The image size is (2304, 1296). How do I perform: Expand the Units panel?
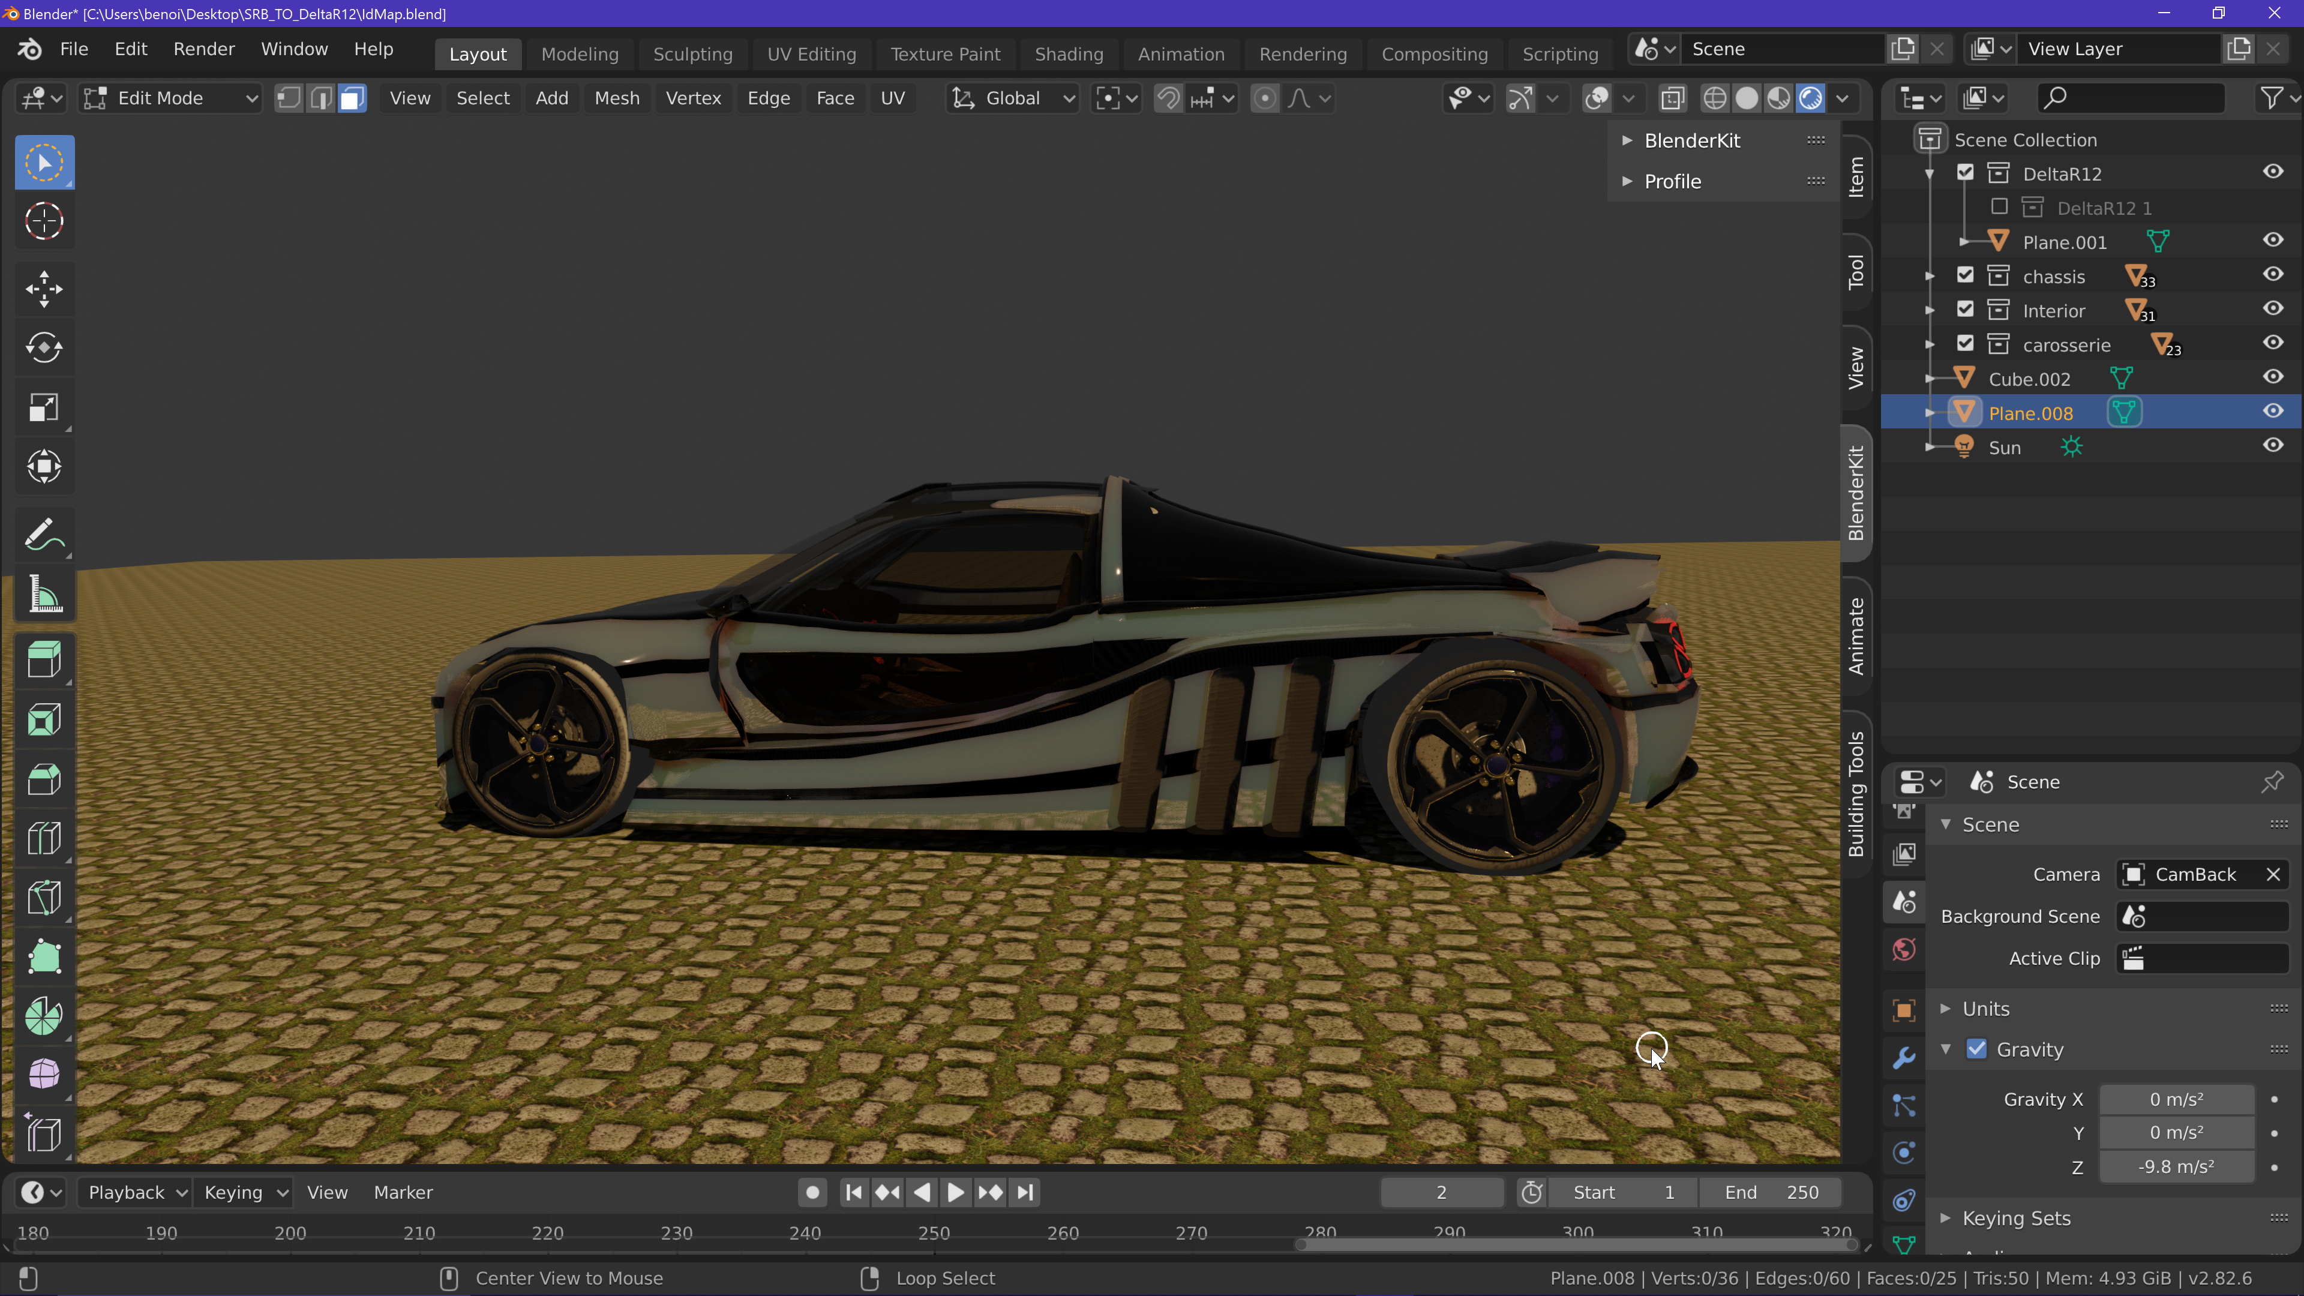(x=1985, y=1009)
